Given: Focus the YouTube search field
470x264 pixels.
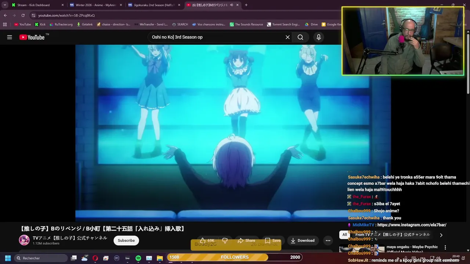Looking at the screenshot, I should tap(217, 37).
